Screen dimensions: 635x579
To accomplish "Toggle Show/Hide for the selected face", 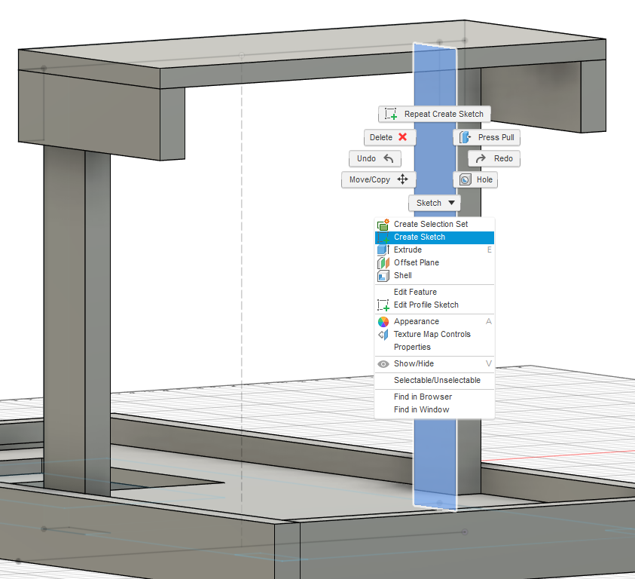I will 414,363.
